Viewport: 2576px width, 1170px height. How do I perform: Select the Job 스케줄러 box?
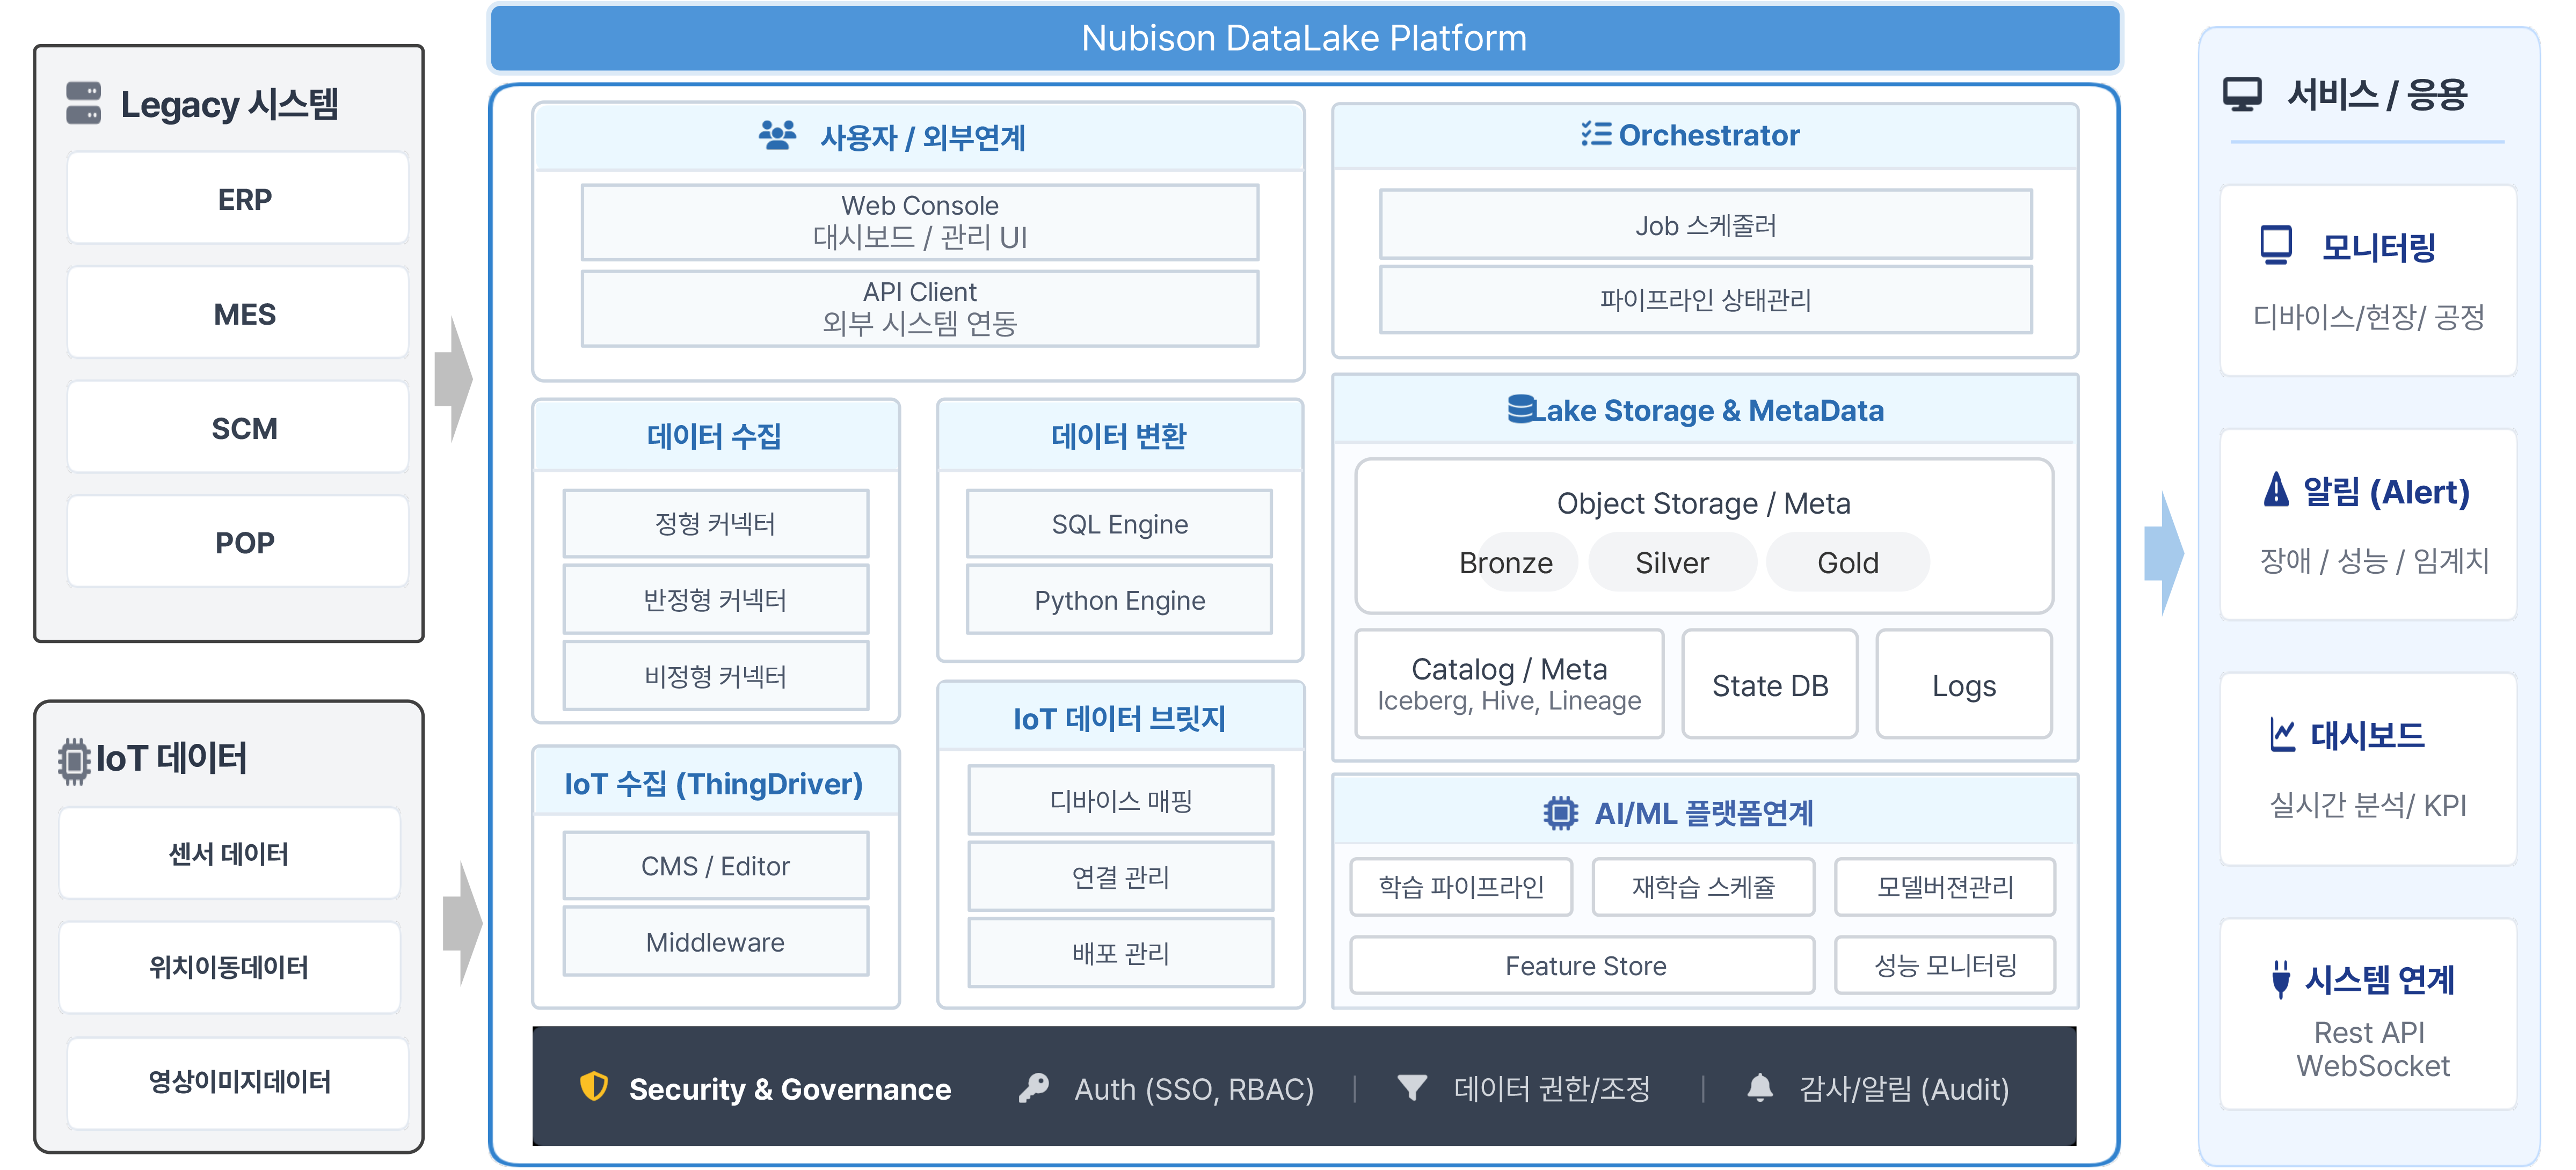click(1705, 226)
